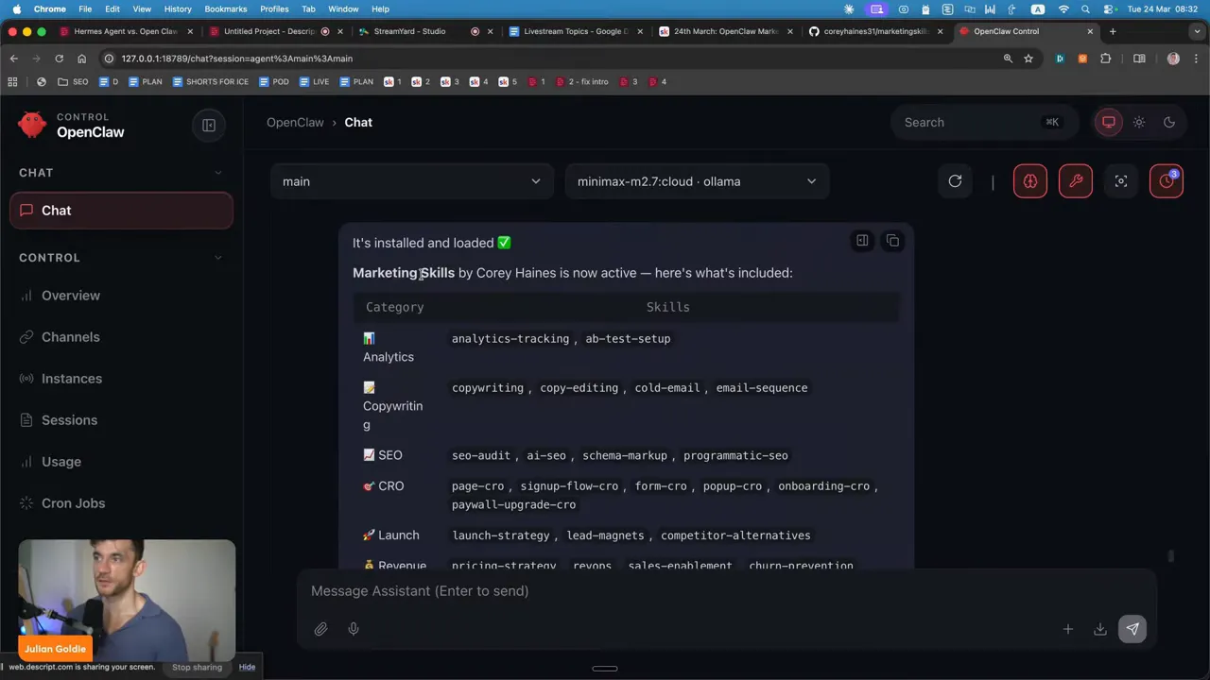Viewport: 1210px width, 680px height.
Task: Open the Chrome profile avatar
Action: 1173,59
